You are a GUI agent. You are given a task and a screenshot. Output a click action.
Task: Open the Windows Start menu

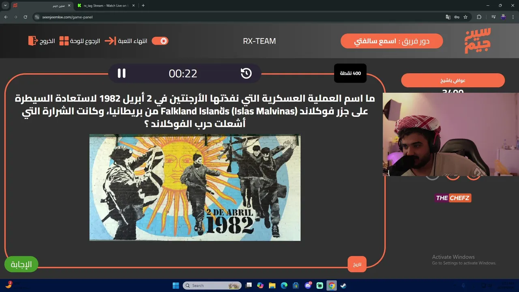[176, 286]
